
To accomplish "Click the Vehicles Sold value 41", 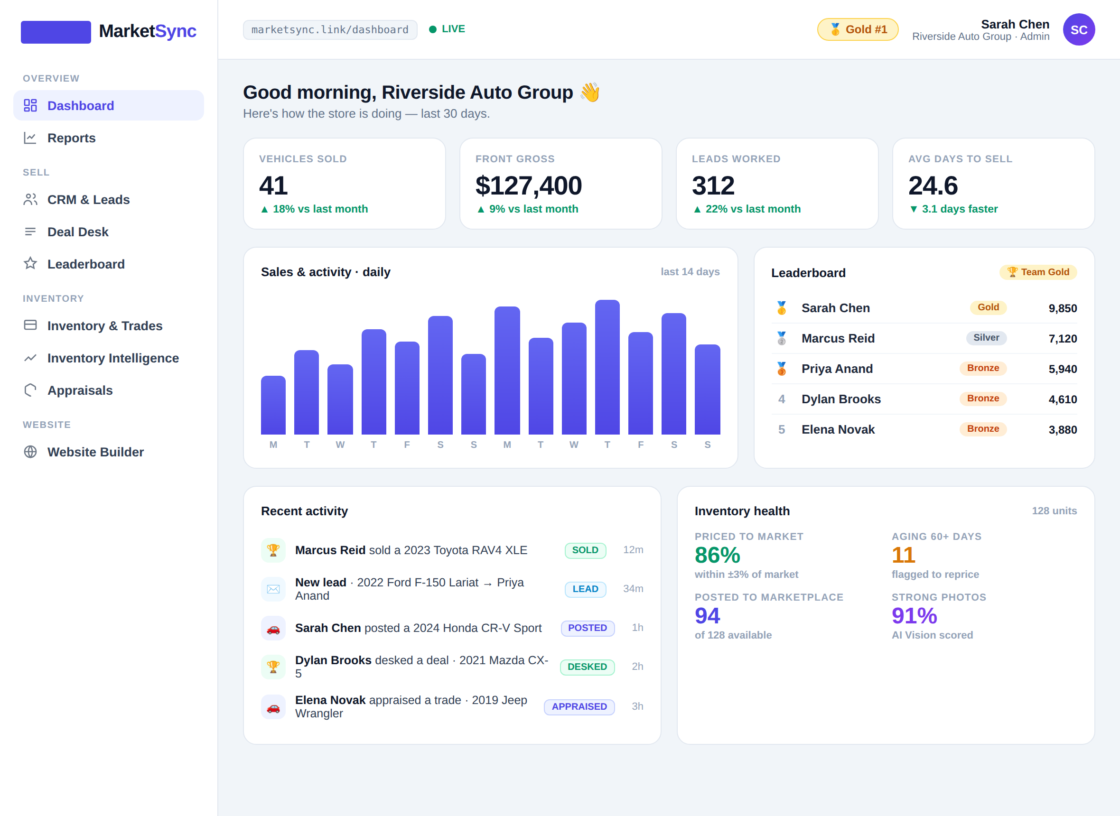I will tap(273, 185).
